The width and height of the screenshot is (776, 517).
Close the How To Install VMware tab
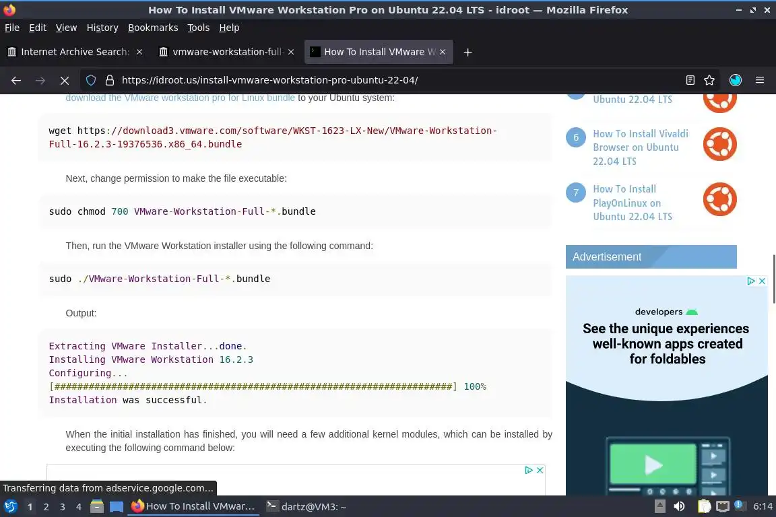pyautogui.click(x=443, y=52)
